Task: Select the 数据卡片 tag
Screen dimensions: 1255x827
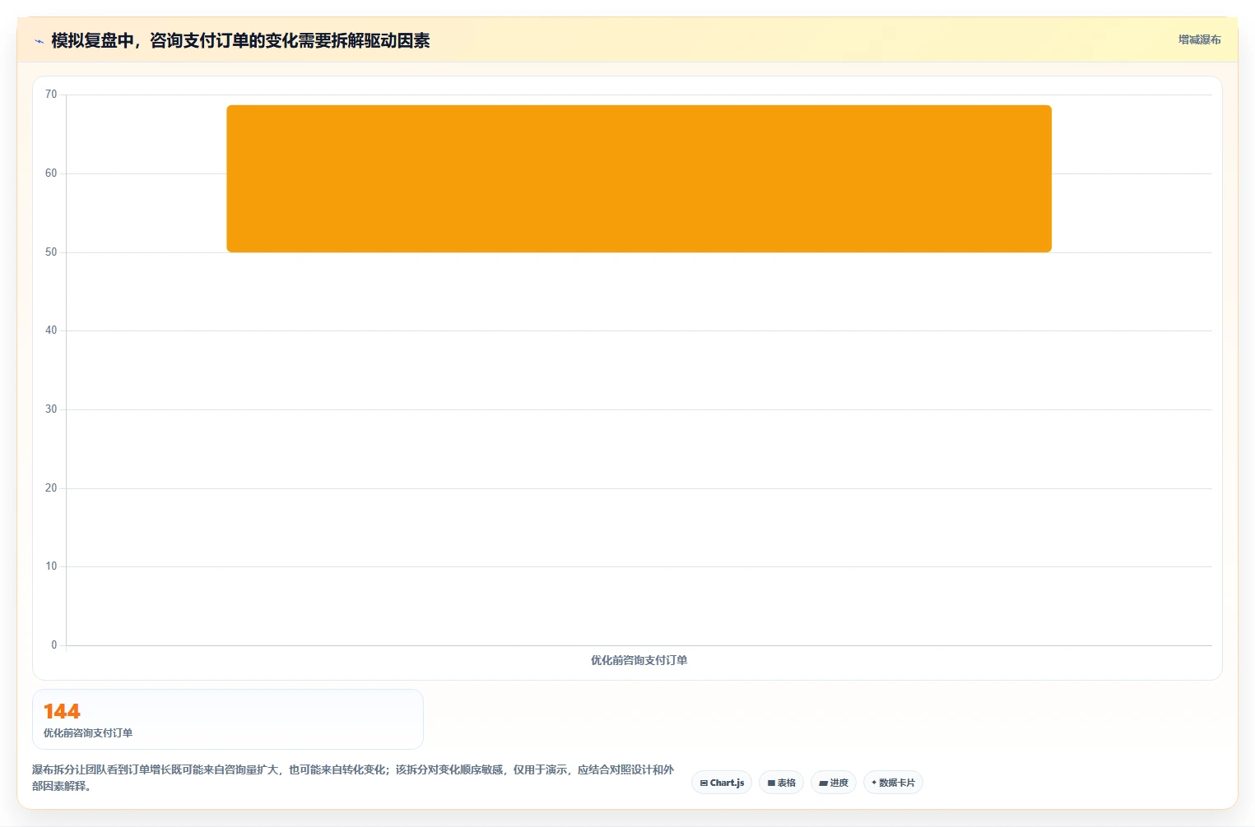Action: [x=893, y=783]
